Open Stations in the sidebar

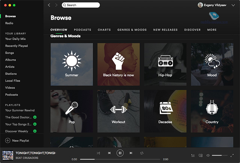point(11,74)
